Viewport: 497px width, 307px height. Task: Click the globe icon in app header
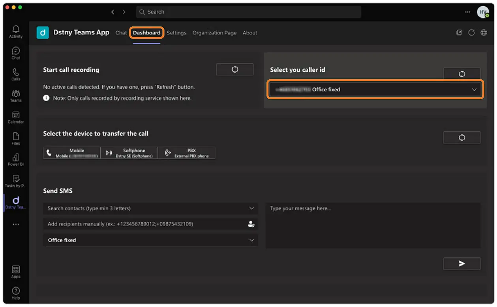coord(484,33)
